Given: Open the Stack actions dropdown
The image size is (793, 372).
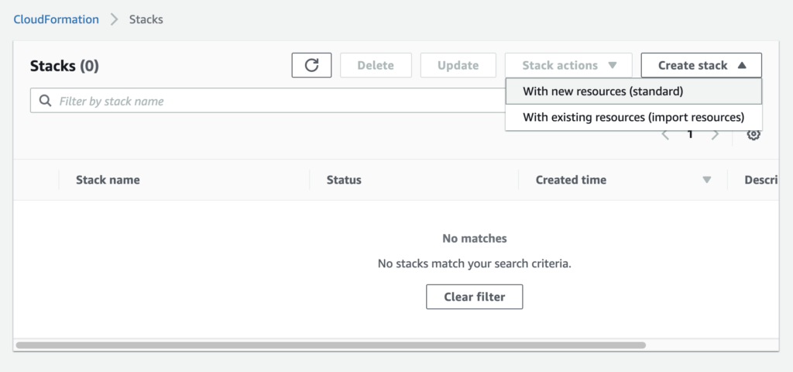Looking at the screenshot, I should (x=568, y=65).
